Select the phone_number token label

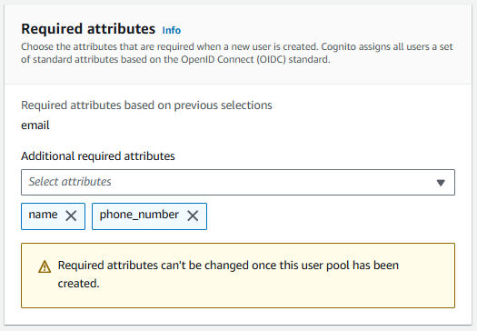pyautogui.click(x=139, y=215)
